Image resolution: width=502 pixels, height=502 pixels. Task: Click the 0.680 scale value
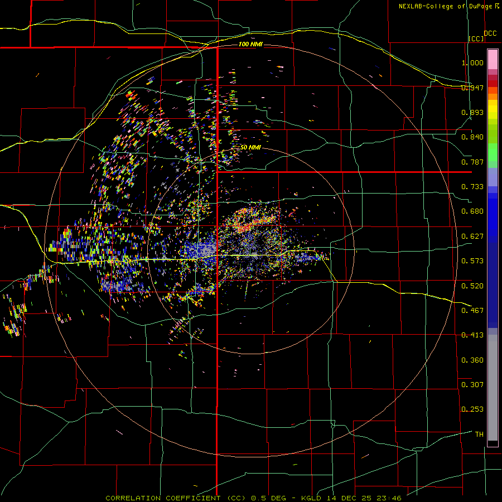[472, 211]
